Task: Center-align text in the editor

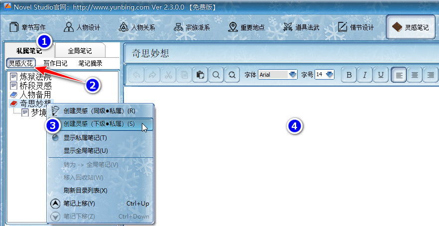Action: 414,75
